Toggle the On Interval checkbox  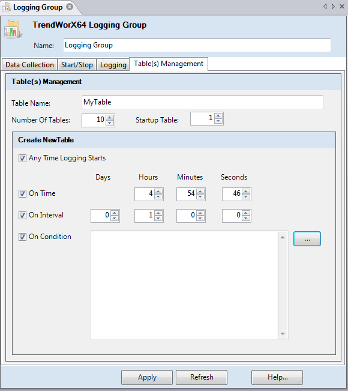pos(22,215)
